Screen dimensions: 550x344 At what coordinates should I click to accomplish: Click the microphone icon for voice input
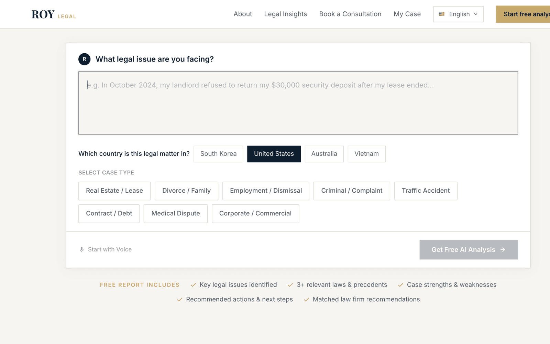coord(82,249)
